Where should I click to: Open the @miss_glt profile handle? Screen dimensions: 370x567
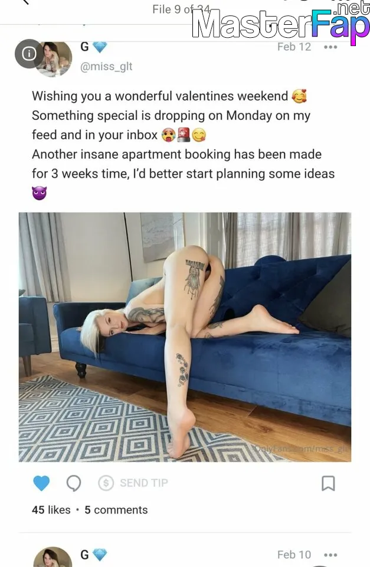pyautogui.click(x=106, y=67)
